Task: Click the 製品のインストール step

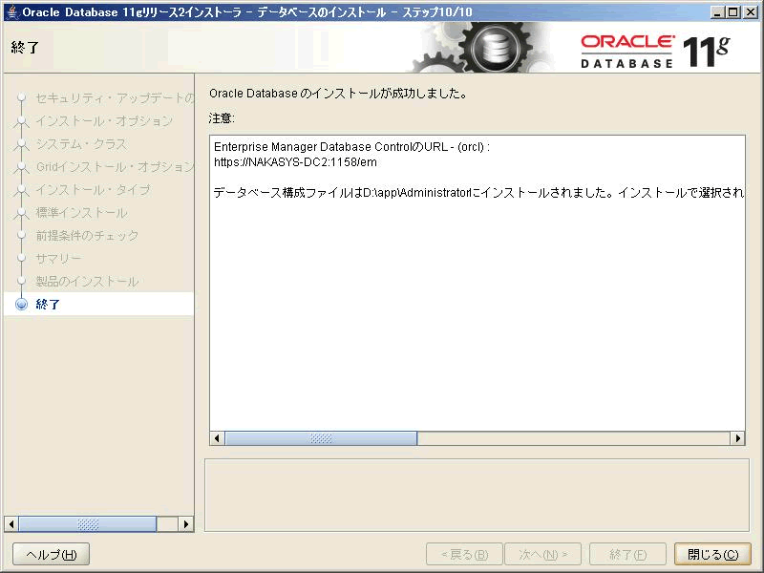Action: (x=87, y=282)
